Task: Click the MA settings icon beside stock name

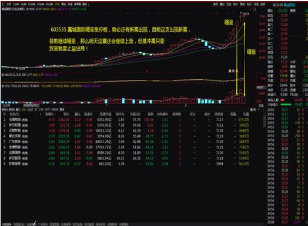Action: [27, 9]
